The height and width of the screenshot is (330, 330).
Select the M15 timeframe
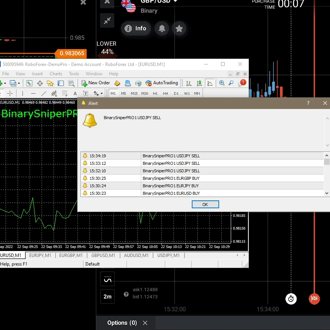pyautogui.click(x=134, y=93)
